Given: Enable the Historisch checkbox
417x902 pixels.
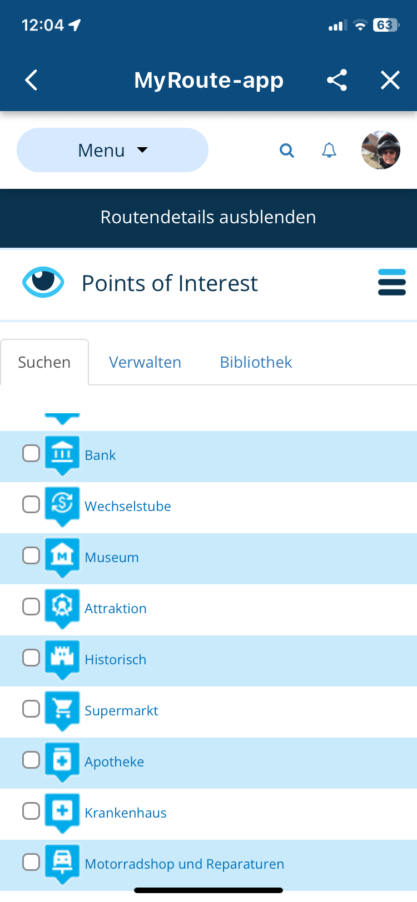Looking at the screenshot, I should click(x=31, y=658).
